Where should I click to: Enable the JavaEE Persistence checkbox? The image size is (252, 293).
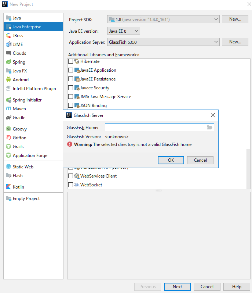pos(71,79)
